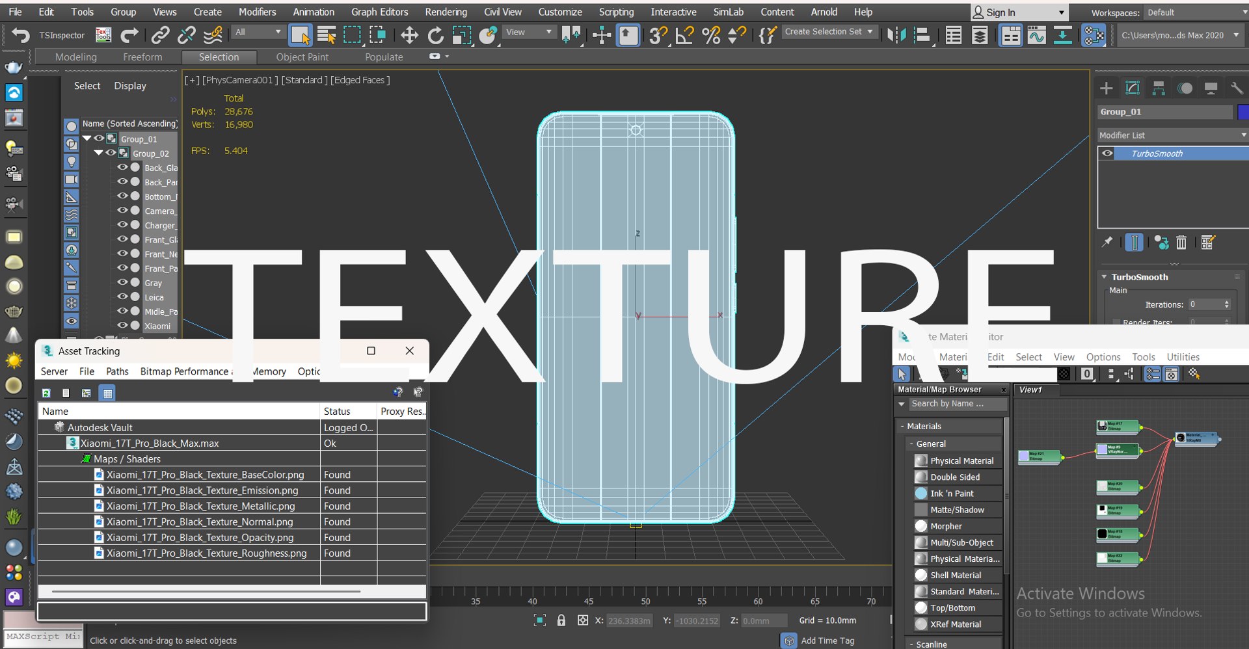Toggle visibility eye of Group_01
Viewport: 1249px width, 649px height.
tap(99, 139)
